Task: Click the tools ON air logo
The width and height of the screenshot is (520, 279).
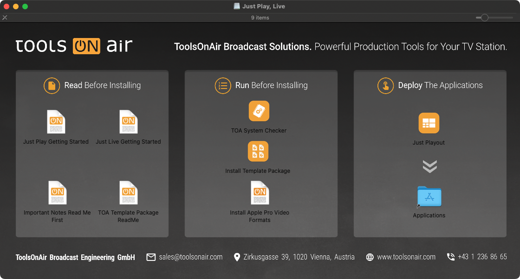Action: click(x=74, y=46)
